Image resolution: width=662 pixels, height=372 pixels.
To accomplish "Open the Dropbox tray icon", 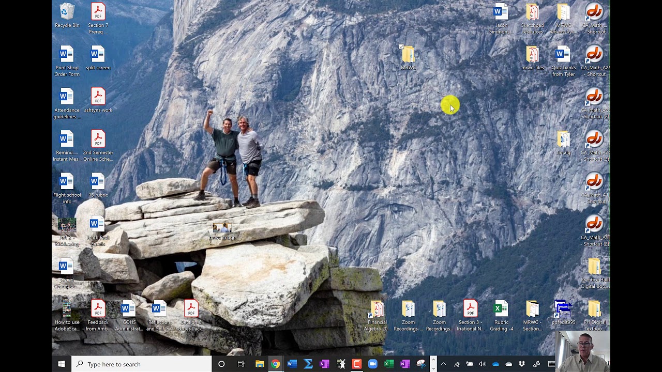I will click(522, 364).
